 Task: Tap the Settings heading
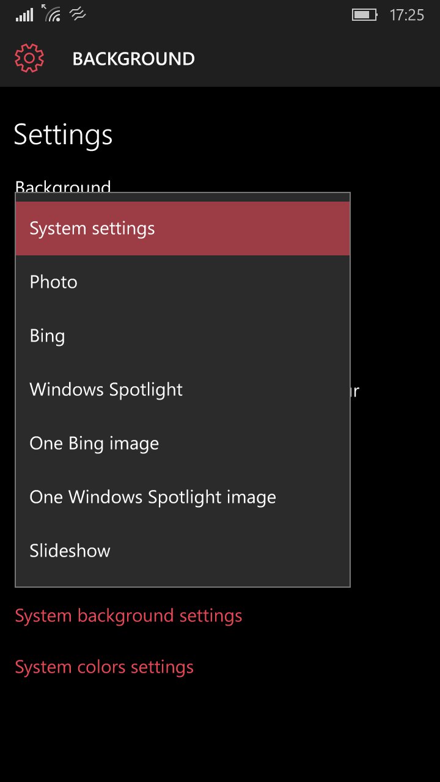pyautogui.click(x=63, y=134)
